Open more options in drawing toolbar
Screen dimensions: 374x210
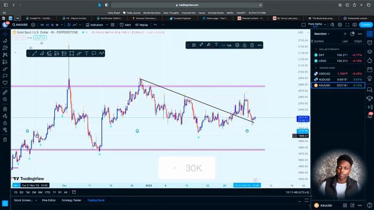click(259, 45)
